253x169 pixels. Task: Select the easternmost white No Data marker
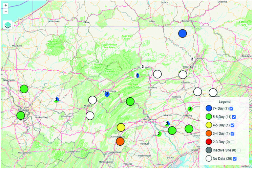213,93
